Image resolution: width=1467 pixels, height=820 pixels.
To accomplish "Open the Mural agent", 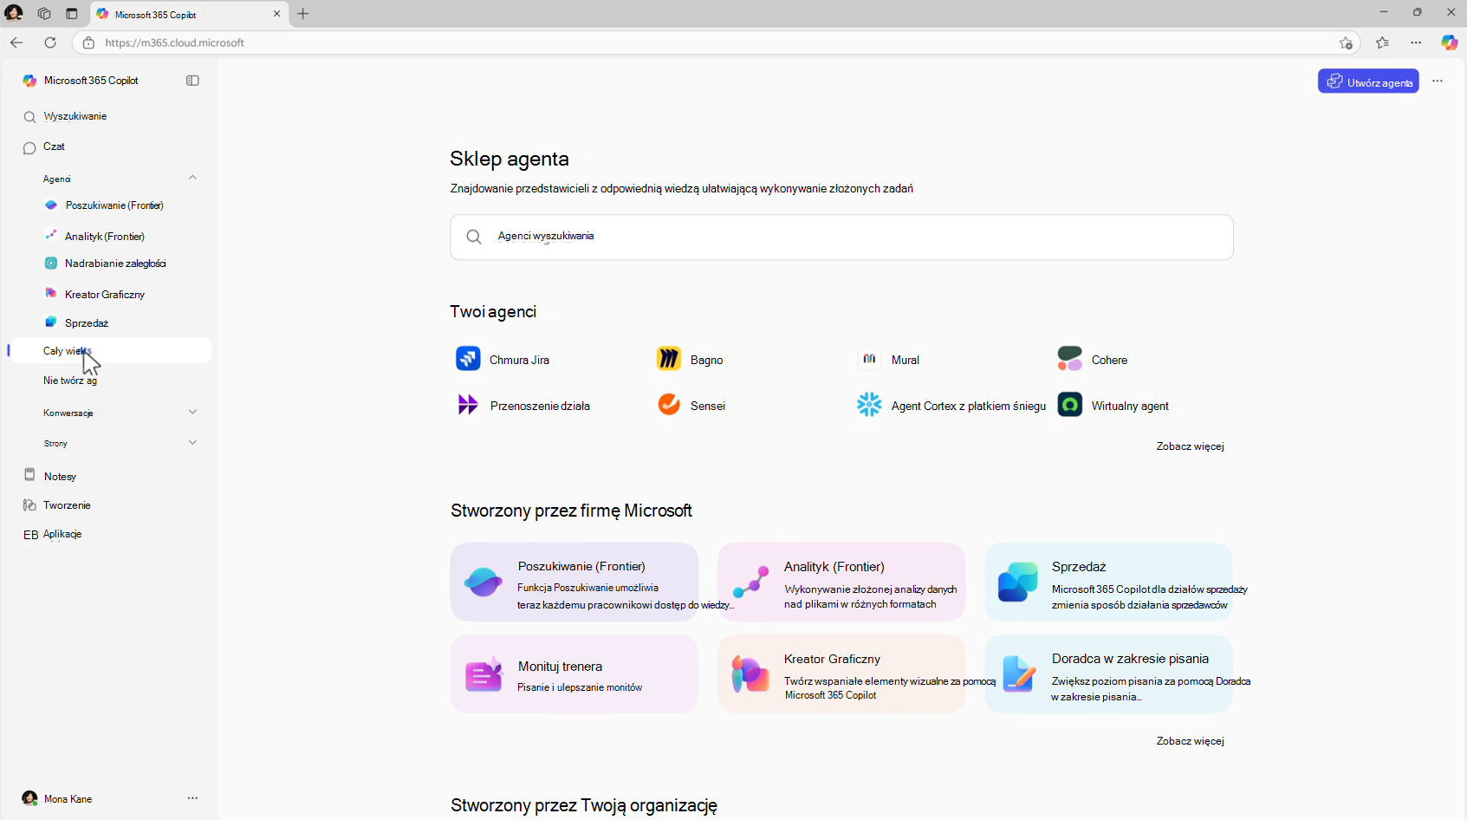I will coord(889,359).
